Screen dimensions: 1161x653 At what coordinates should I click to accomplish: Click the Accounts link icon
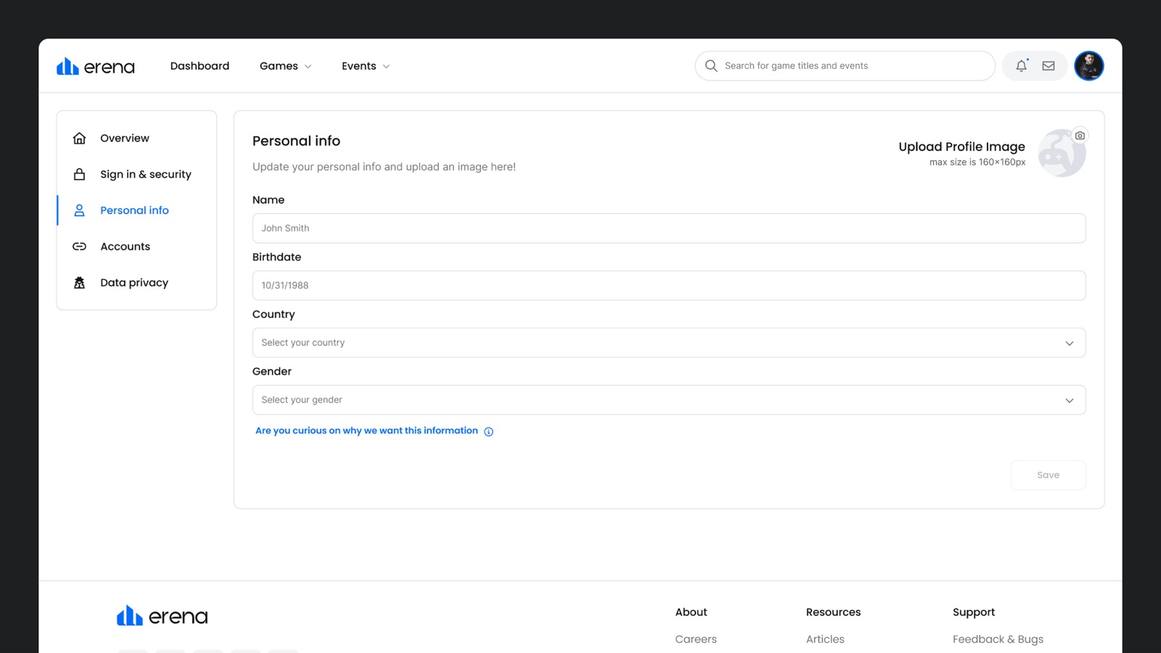point(79,247)
